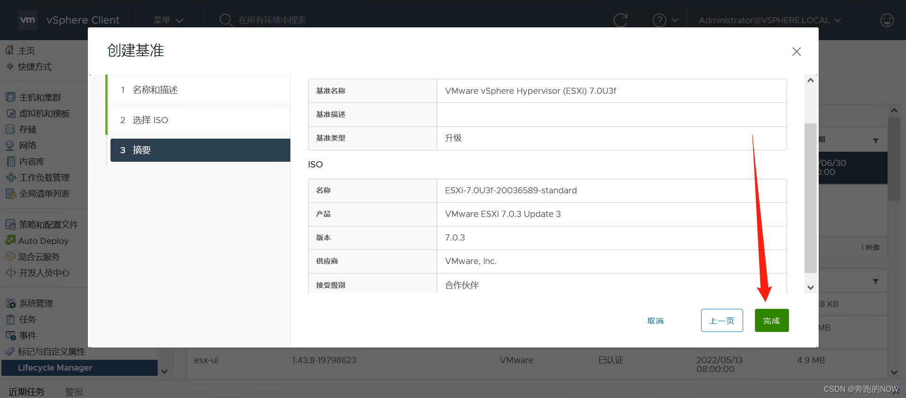Click baseline name value VMware vSphere Hypervisor
Image resolution: width=906 pixels, height=398 pixels.
tap(530, 91)
